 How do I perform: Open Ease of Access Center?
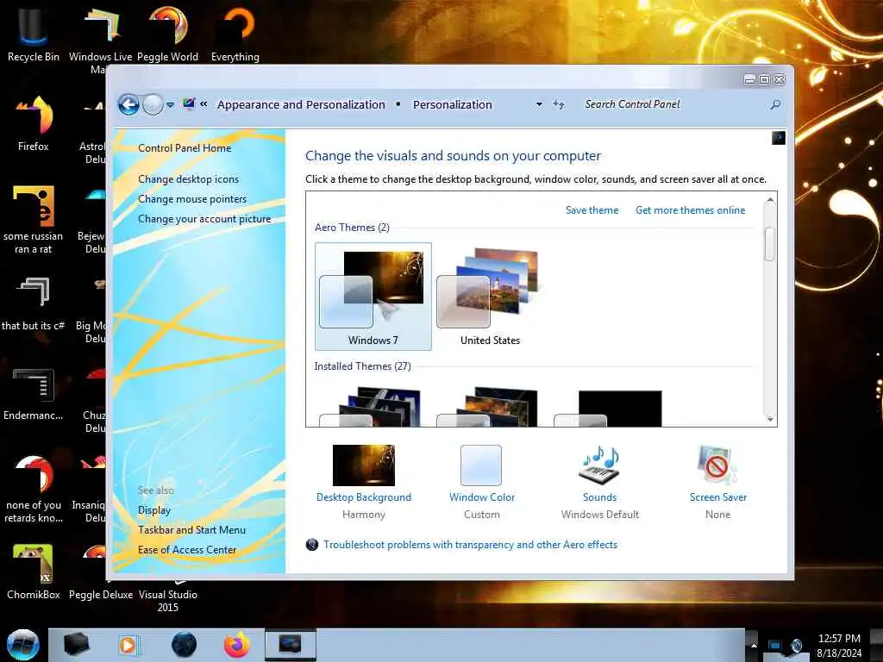(x=187, y=550)
